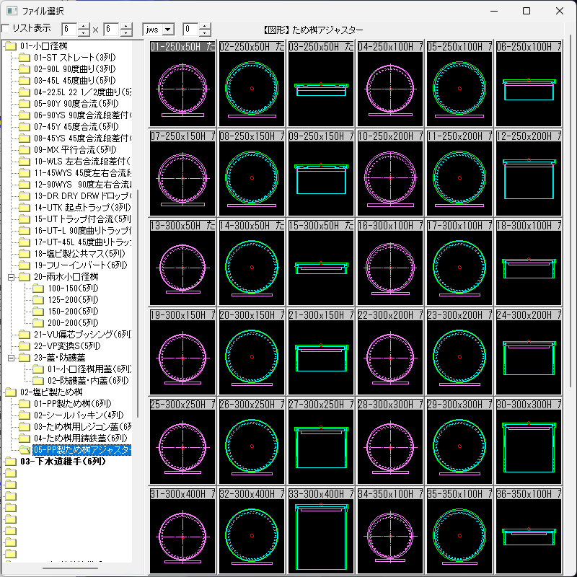Open the 01-小口径桝 root folder icon
This screenshot has width=577, height=577.
[11, 46]
